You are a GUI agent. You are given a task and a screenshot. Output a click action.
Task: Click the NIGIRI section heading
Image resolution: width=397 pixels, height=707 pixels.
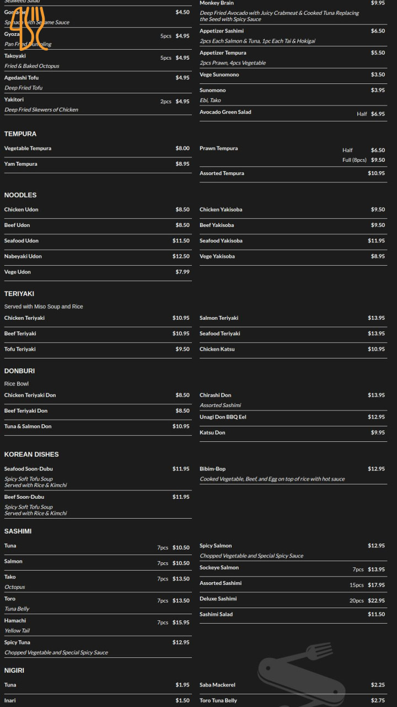(14, 671)
